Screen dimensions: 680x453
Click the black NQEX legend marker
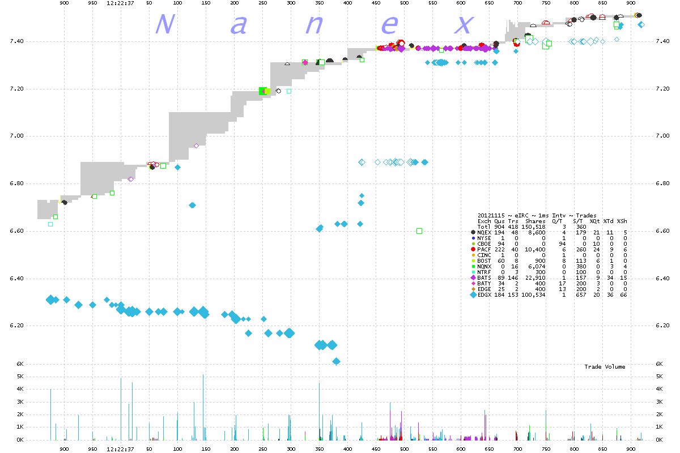(473, 232)
